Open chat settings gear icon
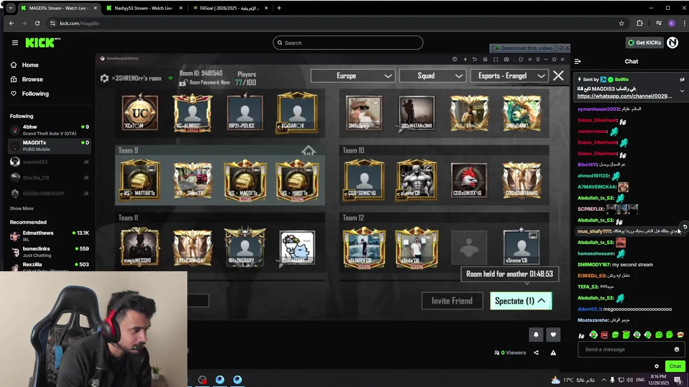The image size is (689, 387). pyautogui.click(x=657, y=367)
